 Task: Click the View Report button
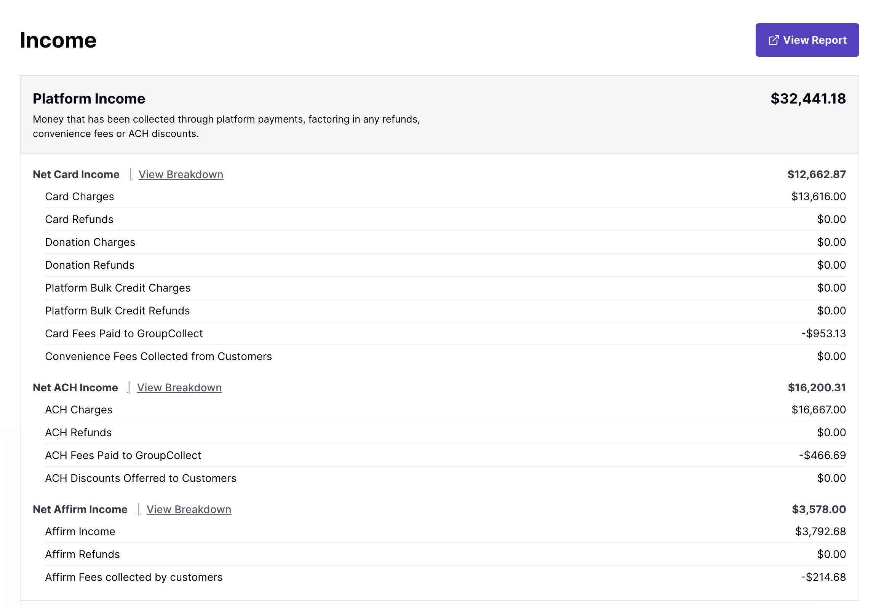coord(807,40)
